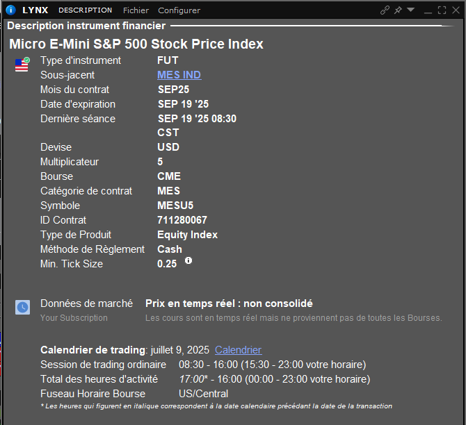466x425 pixels.
Task: Click the Description instrument financier header
Action: (x=86, y=26)
